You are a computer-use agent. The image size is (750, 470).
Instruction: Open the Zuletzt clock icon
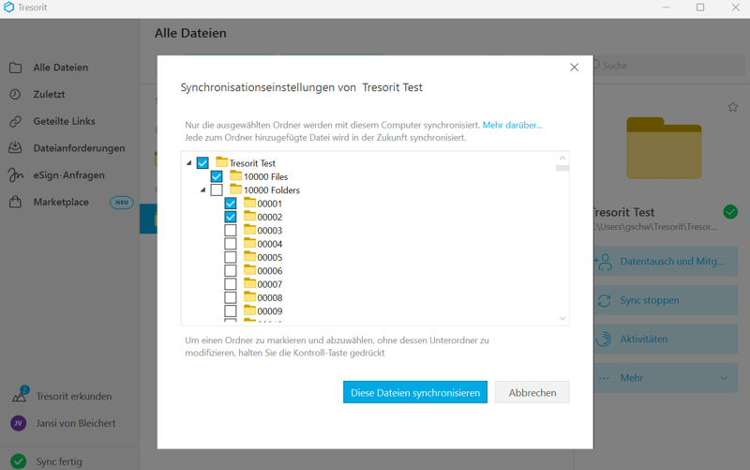(16, 95)
